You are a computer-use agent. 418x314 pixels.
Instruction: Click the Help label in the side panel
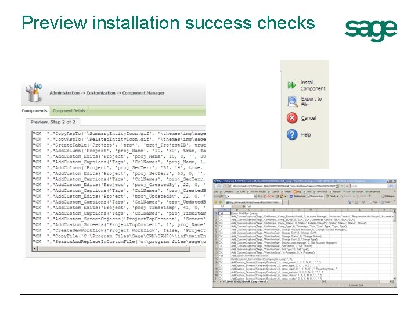pos(306,134)
